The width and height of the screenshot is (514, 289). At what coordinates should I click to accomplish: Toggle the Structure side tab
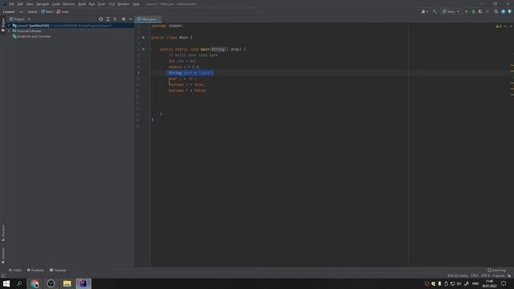click(3, 233)
